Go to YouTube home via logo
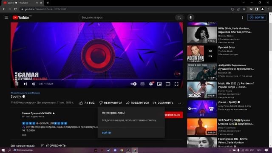Image resolution: width=272 pixels, height=153 pixels. pyautogui.click(x=21, y=17)
